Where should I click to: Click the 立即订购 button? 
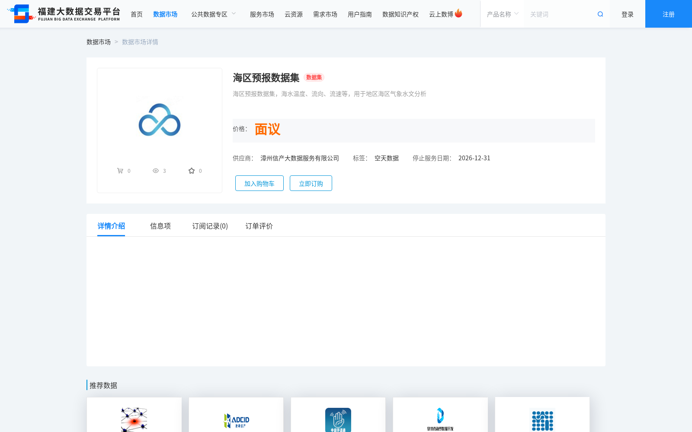(311, 183)
